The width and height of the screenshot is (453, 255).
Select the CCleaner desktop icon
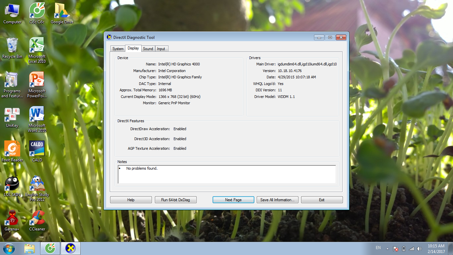pos(37,218)
